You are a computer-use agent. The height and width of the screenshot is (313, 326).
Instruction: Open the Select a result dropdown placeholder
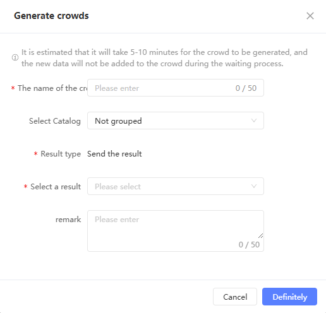pyautogui.click(x=118, y=187)
